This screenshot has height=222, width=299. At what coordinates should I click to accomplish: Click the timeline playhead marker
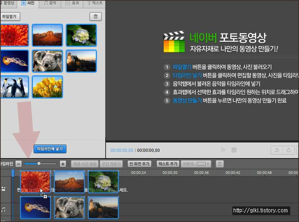[x=13, y=173]
